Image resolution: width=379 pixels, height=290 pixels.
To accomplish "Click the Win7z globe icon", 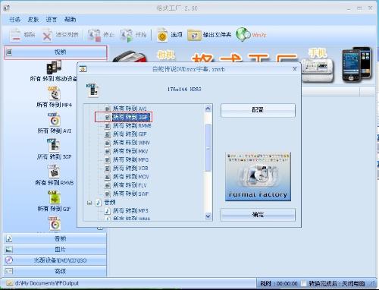I will 243,34.
